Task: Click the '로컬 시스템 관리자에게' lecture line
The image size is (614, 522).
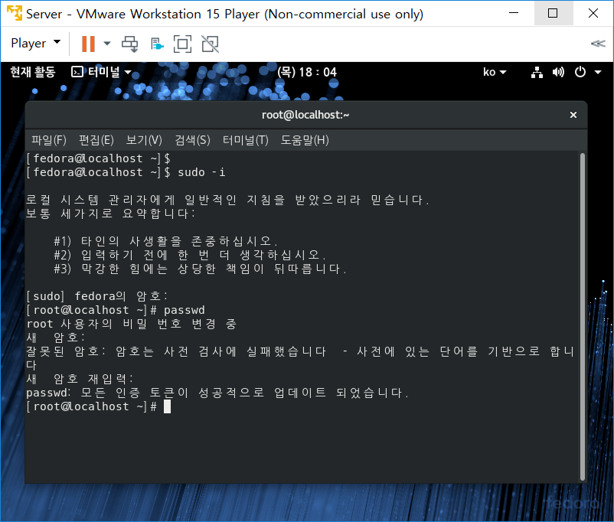Action: (227, 200)
